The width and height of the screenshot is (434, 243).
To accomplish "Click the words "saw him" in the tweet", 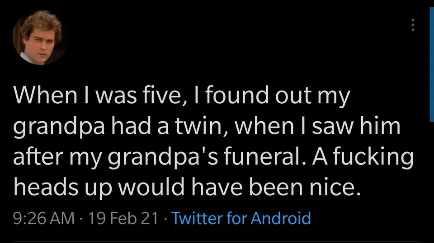I will point(356,127).
